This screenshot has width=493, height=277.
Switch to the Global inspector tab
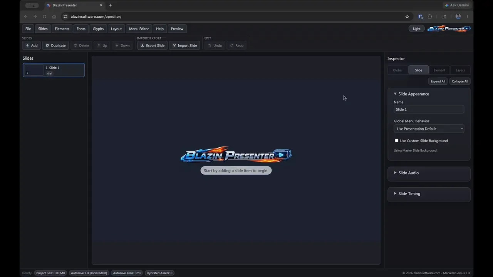tap(397, 70)
